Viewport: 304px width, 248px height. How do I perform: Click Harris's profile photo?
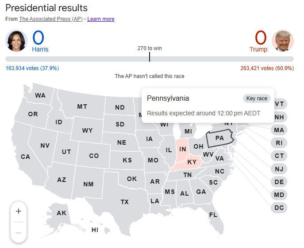[16, 41]
